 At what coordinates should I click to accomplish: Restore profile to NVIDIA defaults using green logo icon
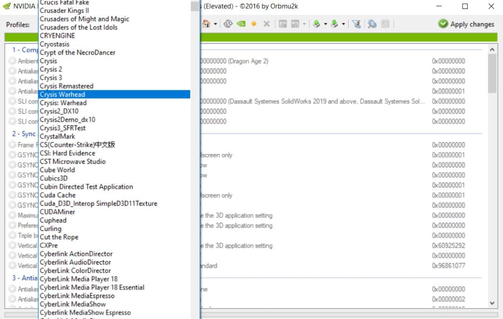pyautogui.click(x=241, y=24)
